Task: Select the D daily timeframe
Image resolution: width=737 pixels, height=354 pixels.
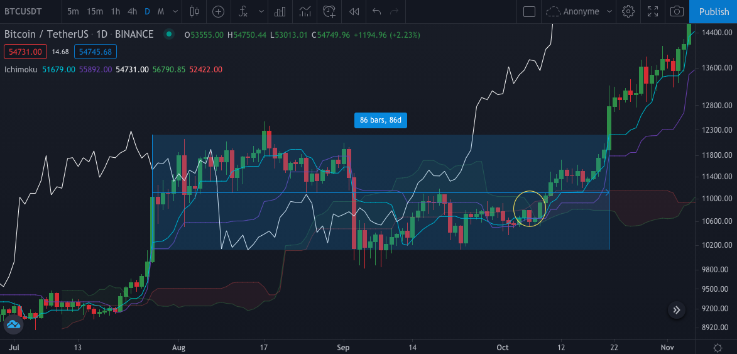Action: [147, 12]
